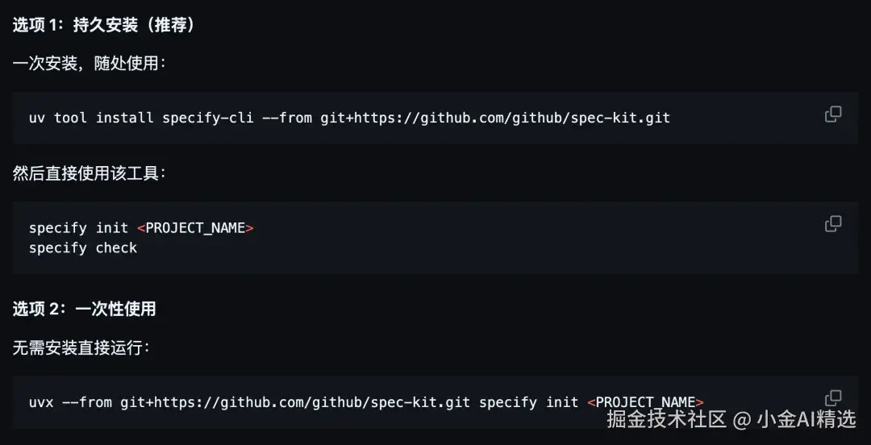The height and width of the screenshot is (445, 871).
Task: Click the git+https URL in the uvx command
Action: click(x=295, y=401)
